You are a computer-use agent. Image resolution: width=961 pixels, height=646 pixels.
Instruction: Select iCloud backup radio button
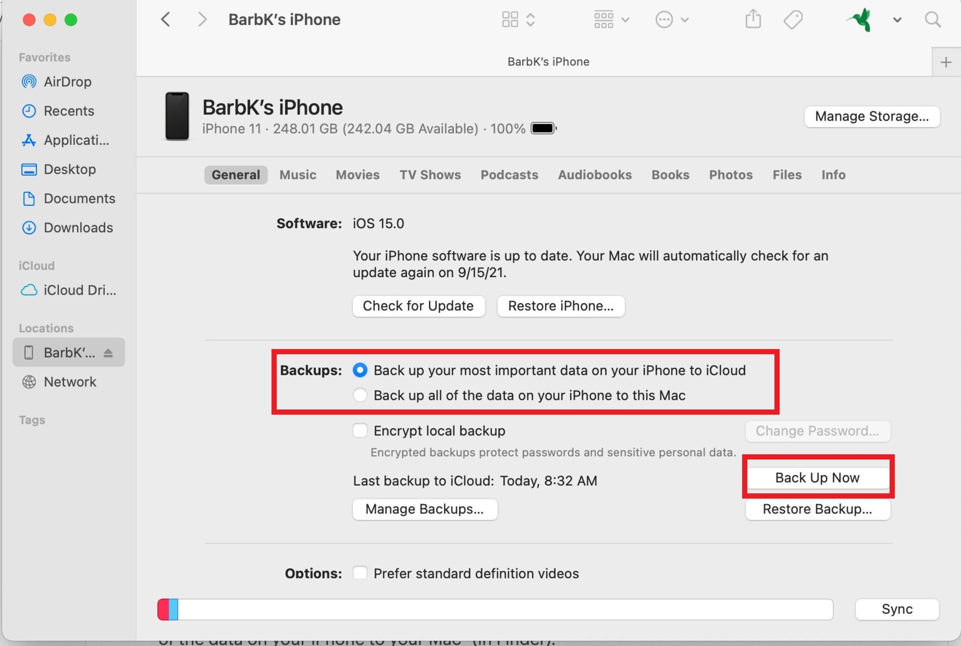point(359,369)
